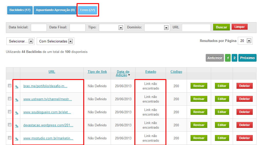The width and height of the screenshot is (263, 145).
Task: Switch to the Backlinks (17) tab
Action: coord(20,10)
